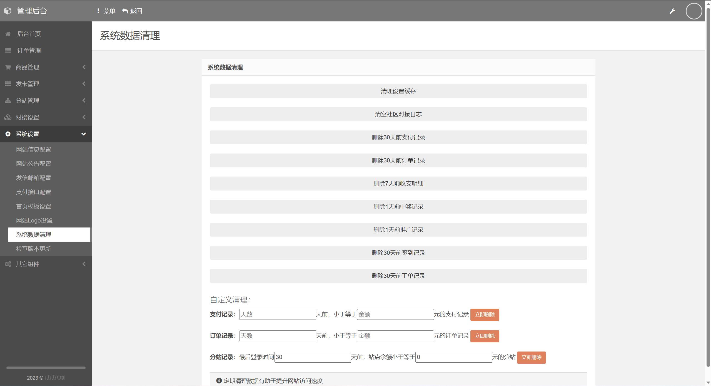The height and width of the screenshot is (386, 711).
Task: Click the round user avatar icon
Action: click(x=693, y=11)
